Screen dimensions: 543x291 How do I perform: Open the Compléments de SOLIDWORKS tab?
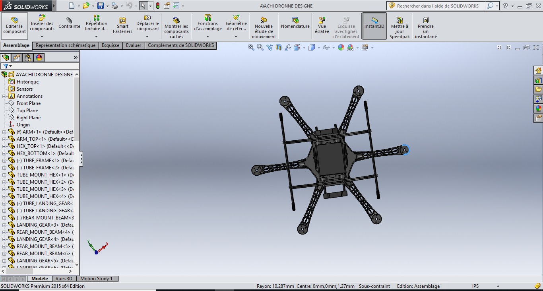click(181, 45)
